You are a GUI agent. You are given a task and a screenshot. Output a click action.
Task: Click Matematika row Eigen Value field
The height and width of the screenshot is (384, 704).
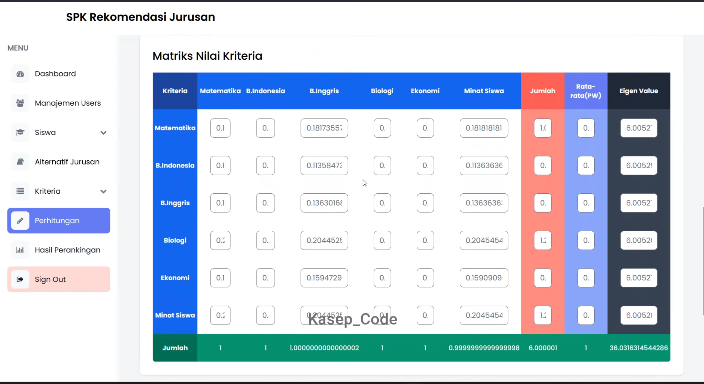(639, 128)
